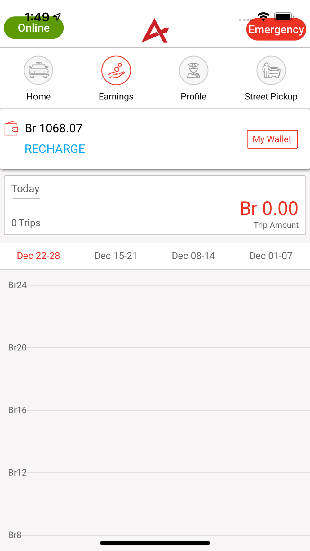Image resolution: width=310 pixels, height=551 pixels.
Task: Switch to Dec 01-07 week
Action: [x=271, y=256]
